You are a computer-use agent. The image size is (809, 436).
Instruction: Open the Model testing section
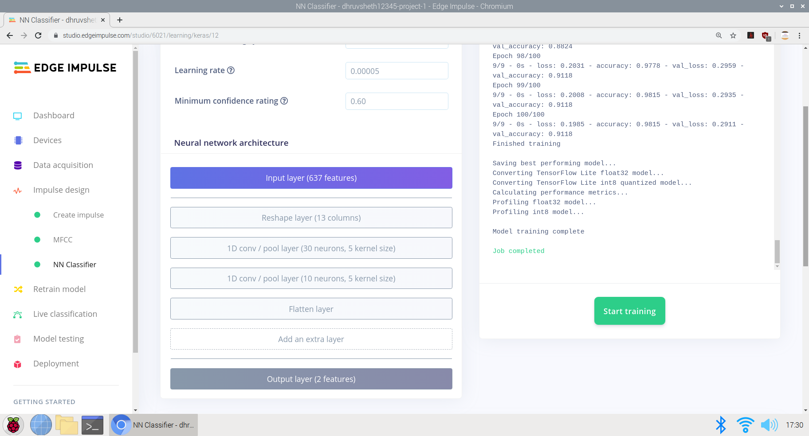coord(58,339)
